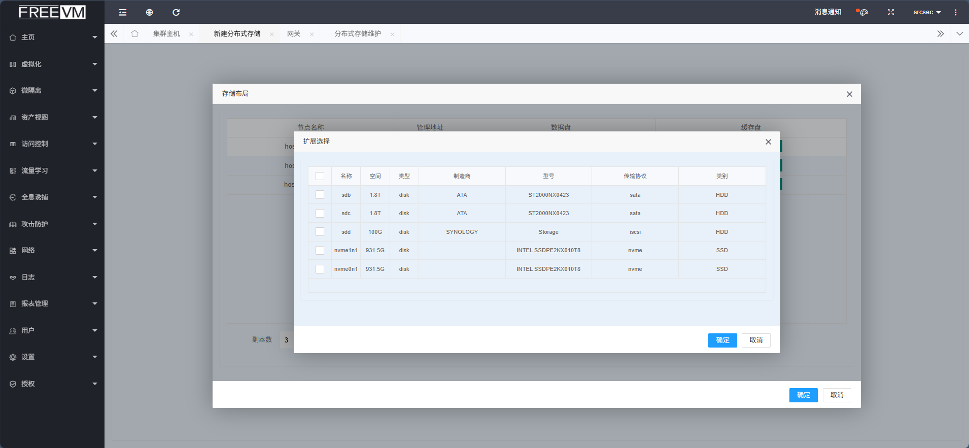The image size is (969, 448).
Task: Click the sidebar collapse menu icon
Action: [123, 12]
